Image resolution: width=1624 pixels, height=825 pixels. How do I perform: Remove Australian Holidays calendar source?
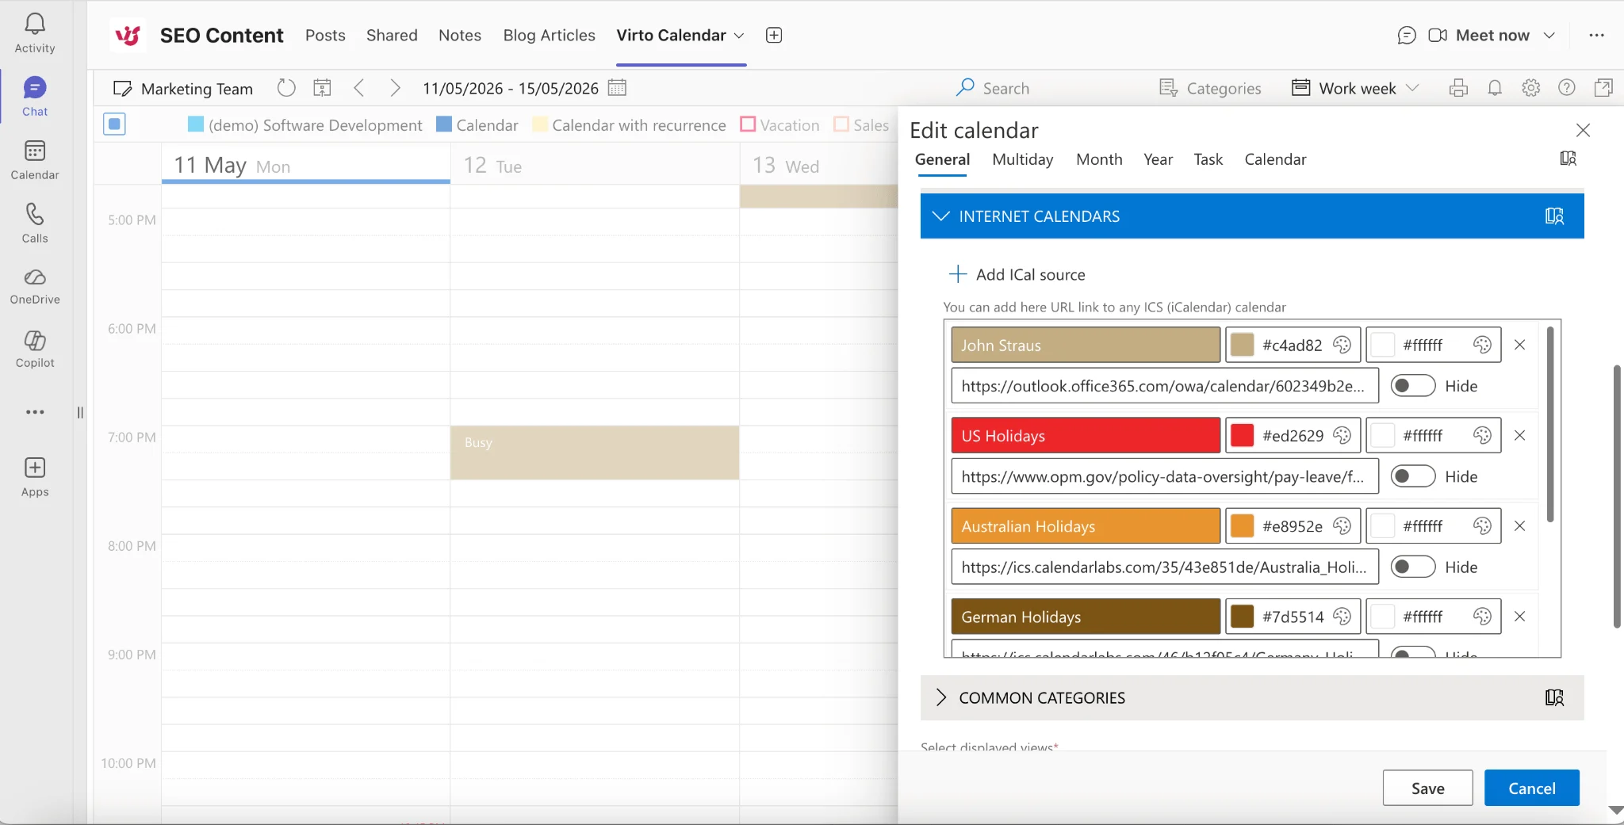click(x=1519, y=525)
